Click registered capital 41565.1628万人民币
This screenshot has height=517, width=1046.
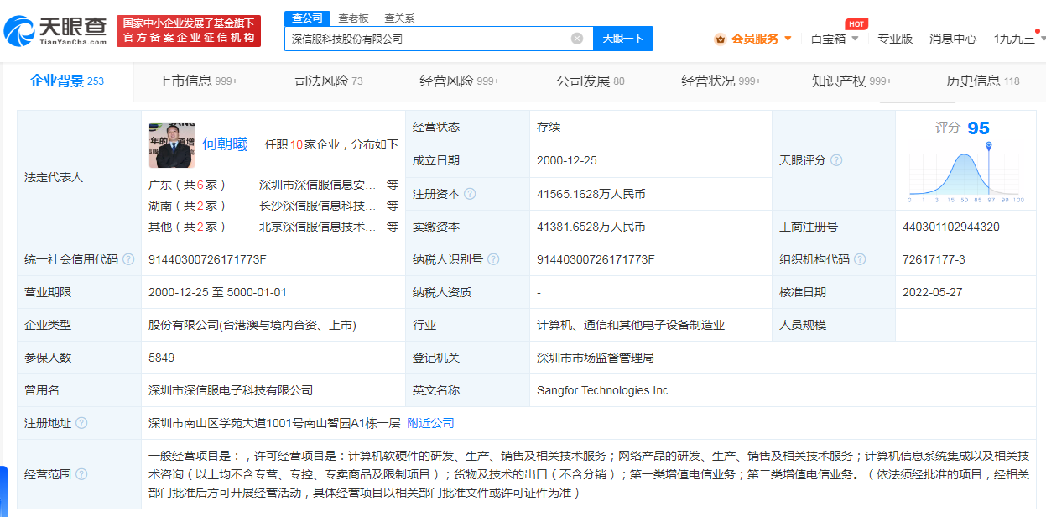pyautogui.click(x=591, y=194)
